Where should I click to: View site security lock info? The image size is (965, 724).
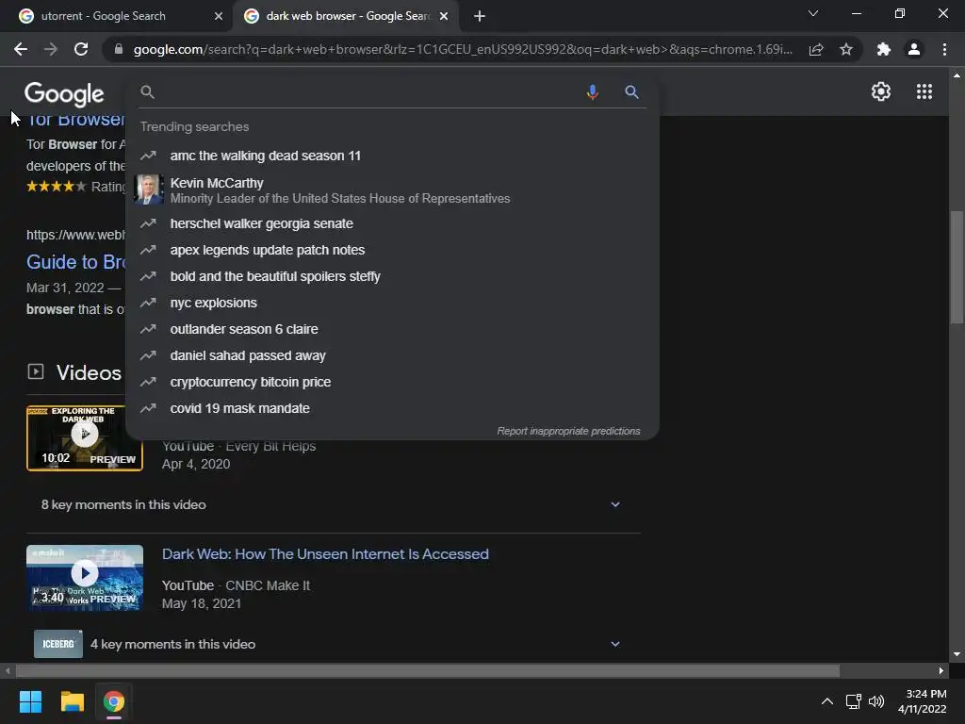point(118,49)
